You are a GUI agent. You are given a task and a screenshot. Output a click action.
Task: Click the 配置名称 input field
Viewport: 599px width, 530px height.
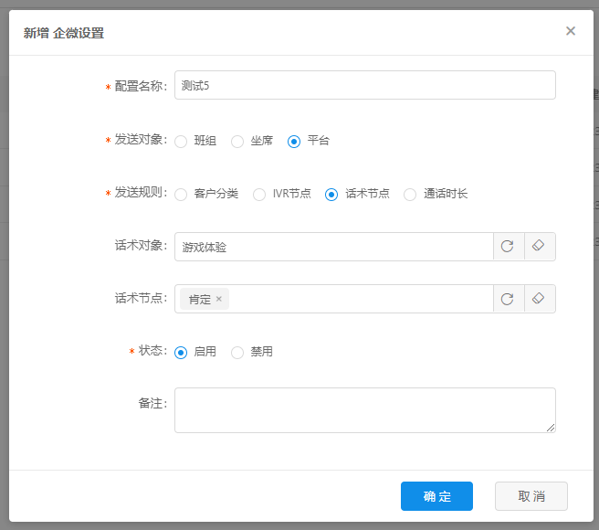tap(364, 85)
